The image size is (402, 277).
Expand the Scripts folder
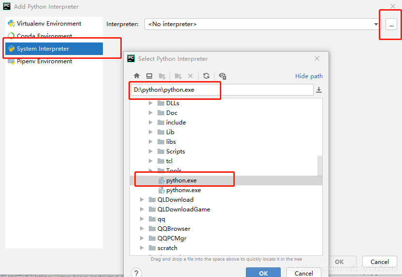click(x=150, y=152)
